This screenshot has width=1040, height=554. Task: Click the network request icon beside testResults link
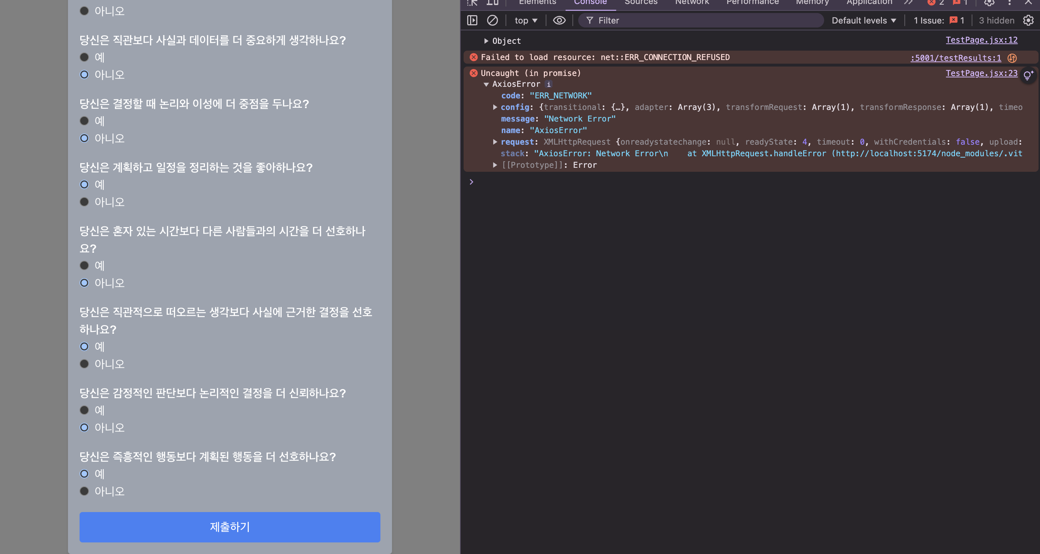(x=1012, y=58)
